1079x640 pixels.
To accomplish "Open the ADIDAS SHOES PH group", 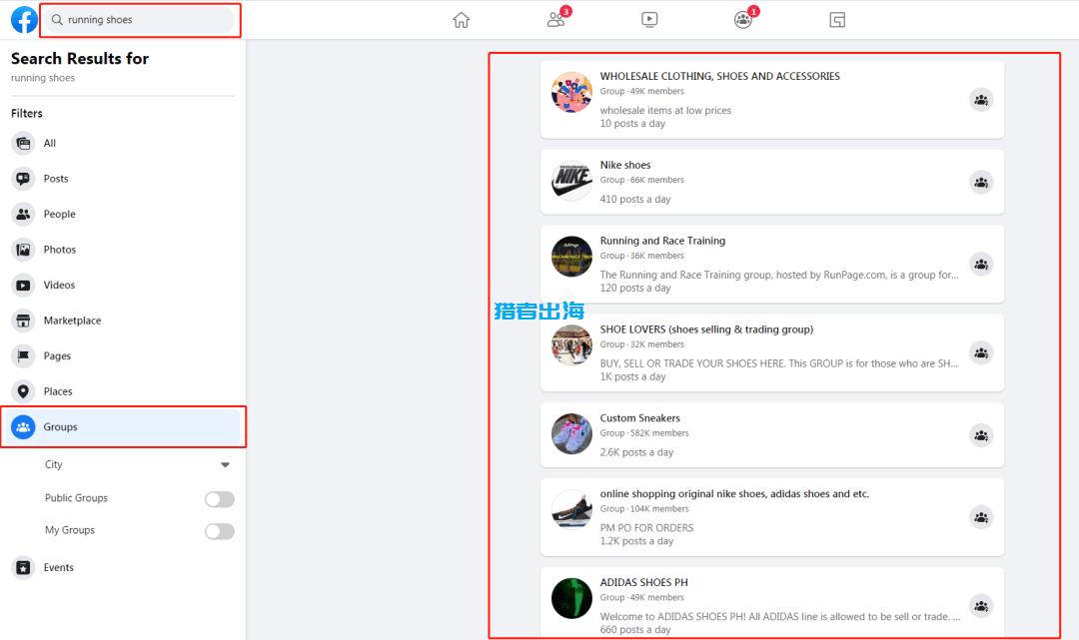I will (644, 582).
